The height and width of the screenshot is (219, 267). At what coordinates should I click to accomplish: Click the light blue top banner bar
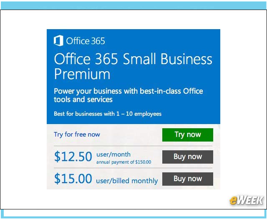[x=133, y=5]
